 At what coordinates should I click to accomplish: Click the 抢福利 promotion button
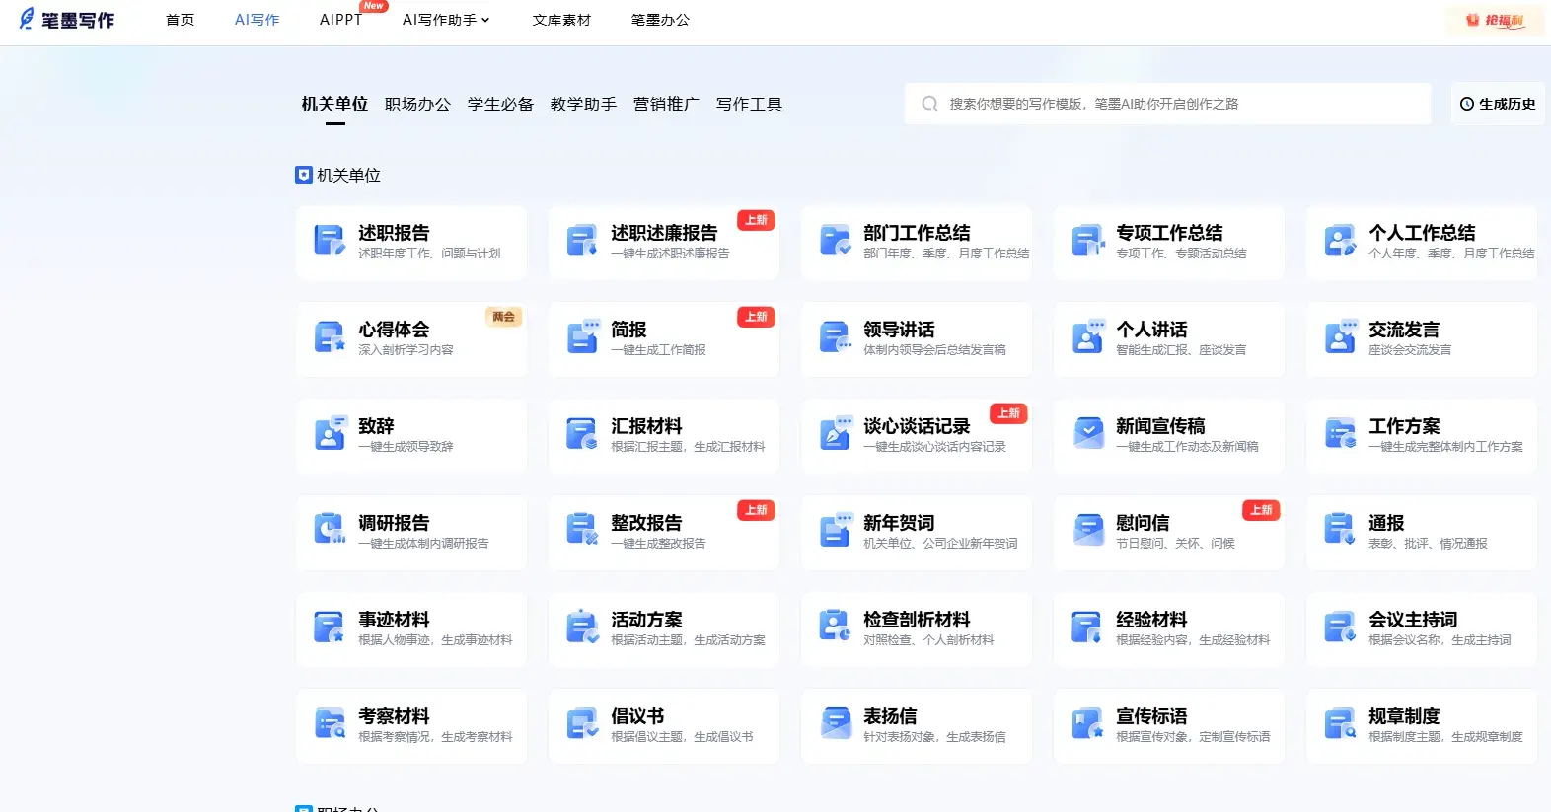tap(1496, 20)
